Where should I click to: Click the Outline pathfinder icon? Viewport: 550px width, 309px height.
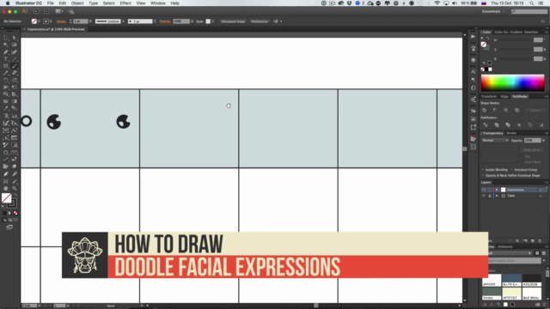[530, 124]
